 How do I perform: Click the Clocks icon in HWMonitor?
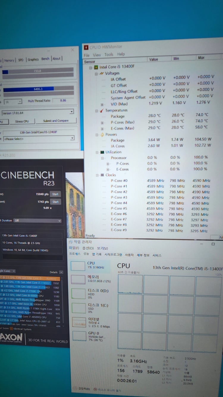pos(102,175)
